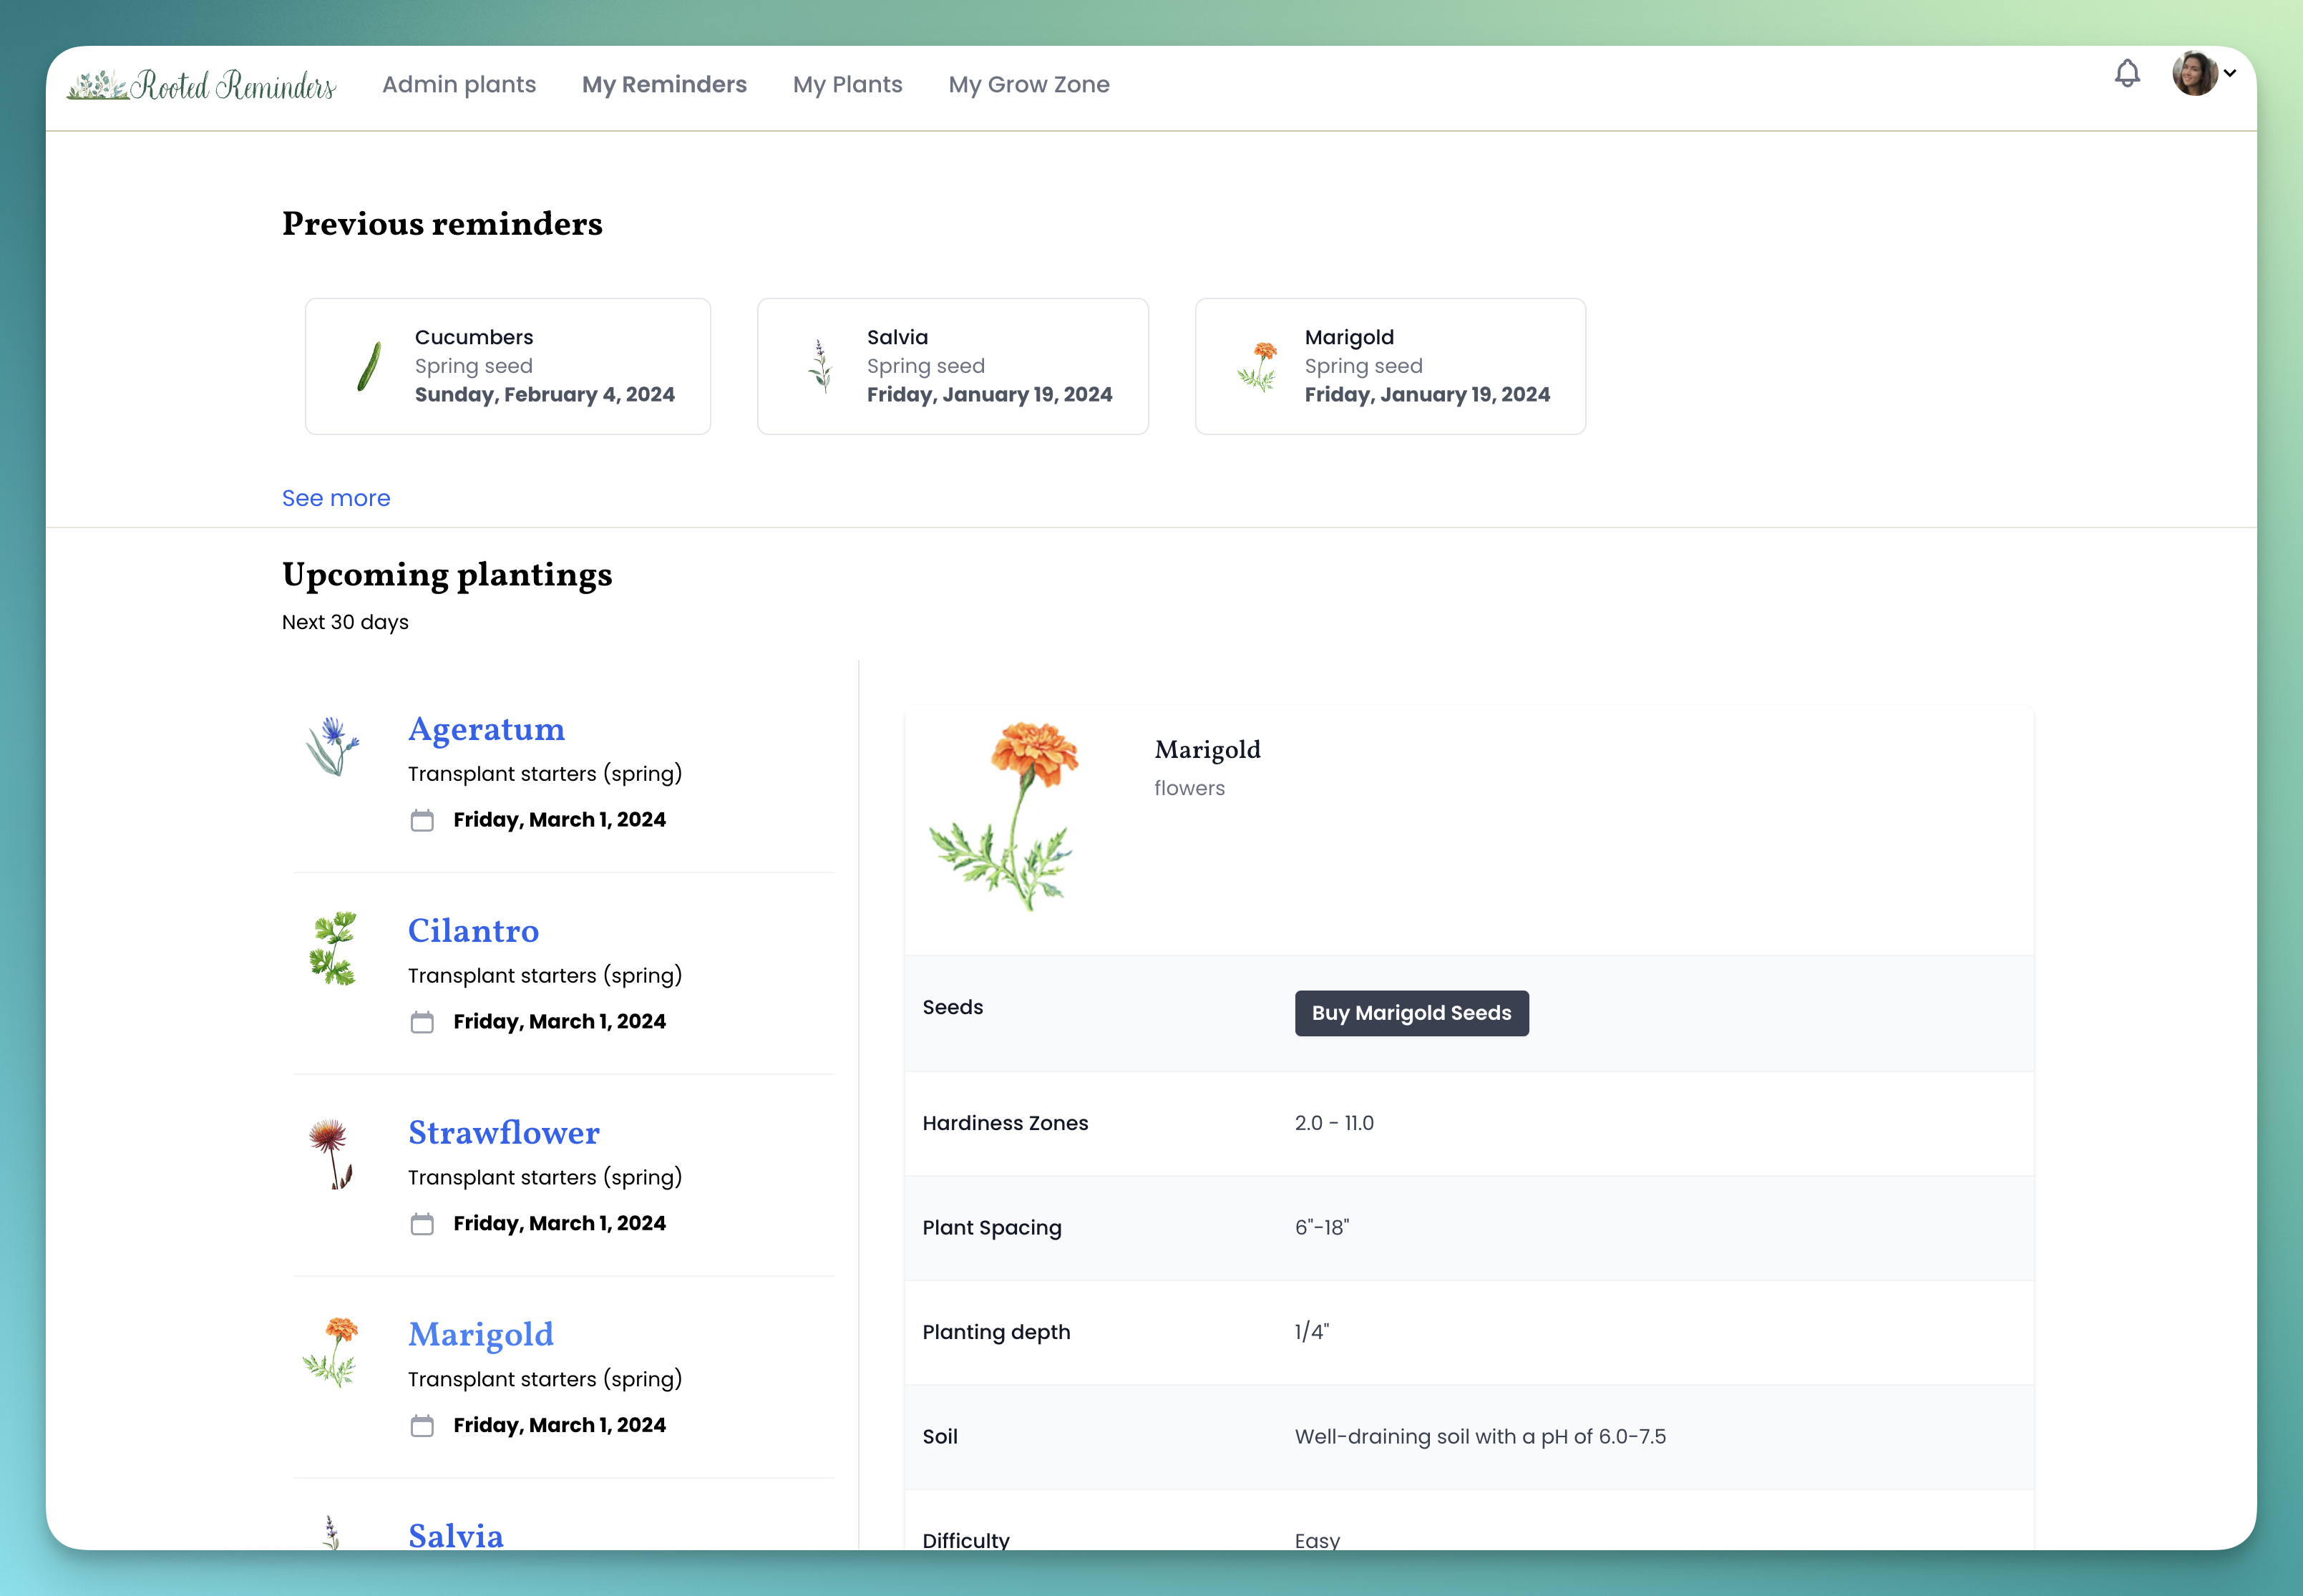The image size is (2303, 1596).
Task: Select Ageratum's Friday, March 1, 2024 date
Action: point(559,820)
